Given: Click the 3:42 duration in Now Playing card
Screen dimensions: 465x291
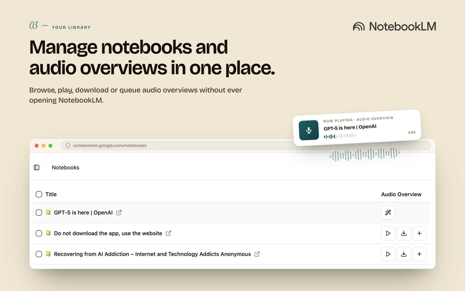Looking at the screenshot, I should coord(412,132).
